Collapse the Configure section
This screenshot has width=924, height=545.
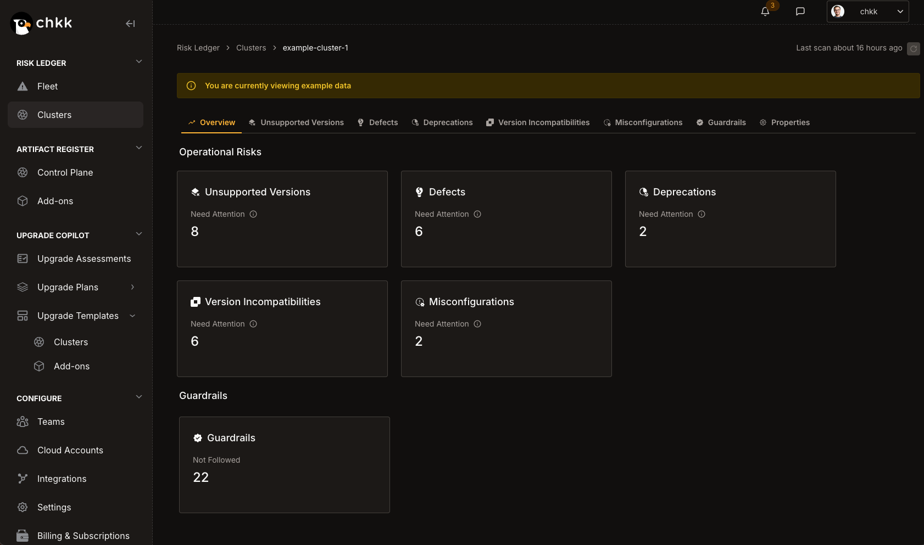[139, 397]
